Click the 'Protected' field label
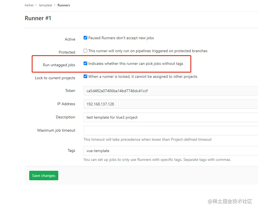 [x=67, y=52]
